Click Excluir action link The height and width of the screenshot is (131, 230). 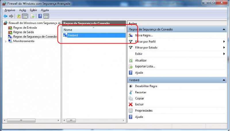(139, 104)
